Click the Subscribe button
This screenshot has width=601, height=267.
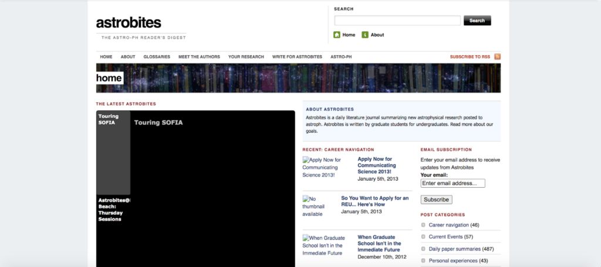pyautogui.click(x=436, y=200)
